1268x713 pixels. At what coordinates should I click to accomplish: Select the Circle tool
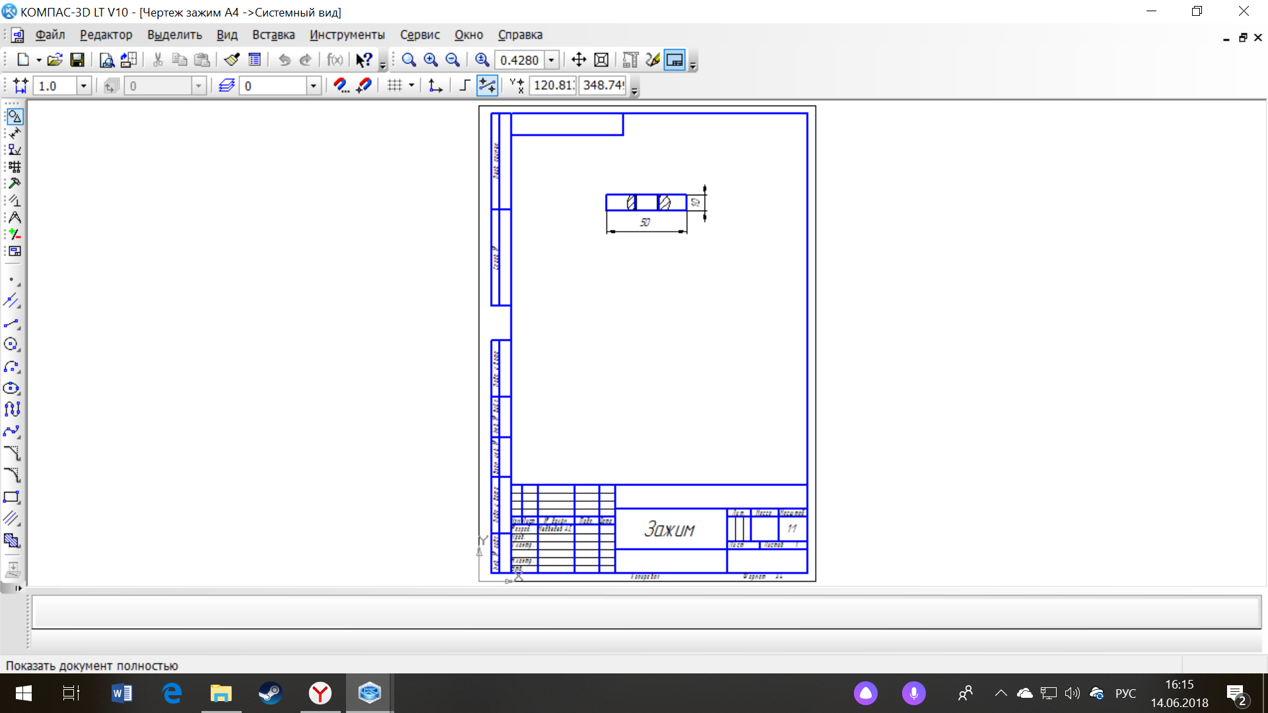pyautogui.click(x=13, y=347)
